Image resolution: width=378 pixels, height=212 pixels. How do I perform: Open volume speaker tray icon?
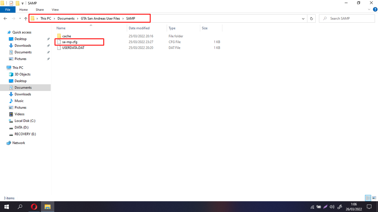point(332,207)
